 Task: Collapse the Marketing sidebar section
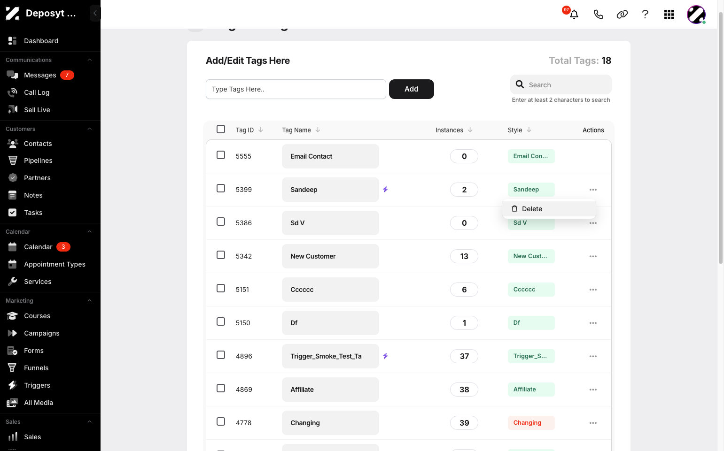89,301
